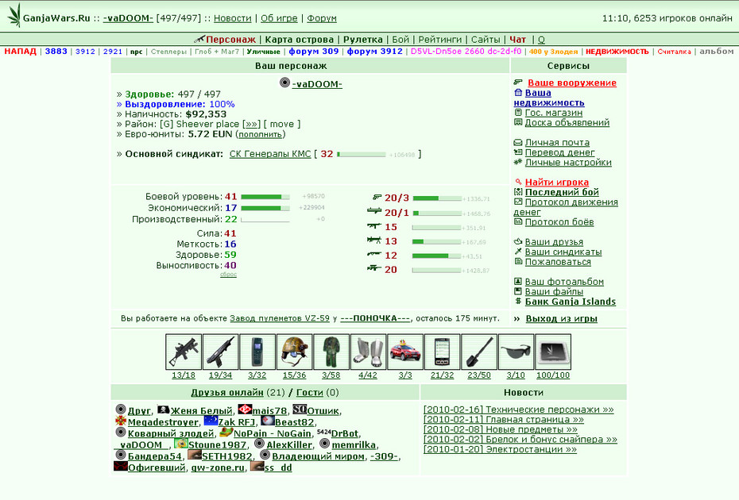Click the syndicate icon beside Женя Белый
This screenshot has width=739, height=500.
click(x=163, y=410)
